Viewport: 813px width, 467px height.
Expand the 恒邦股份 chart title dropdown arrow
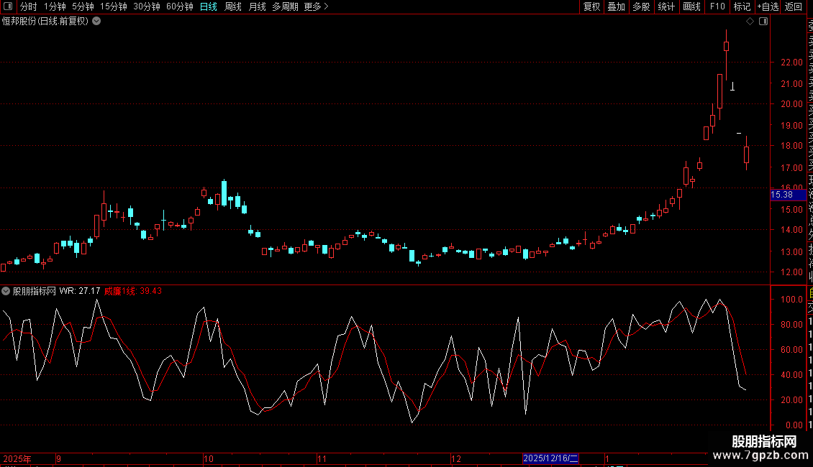[x=96, y=22]
